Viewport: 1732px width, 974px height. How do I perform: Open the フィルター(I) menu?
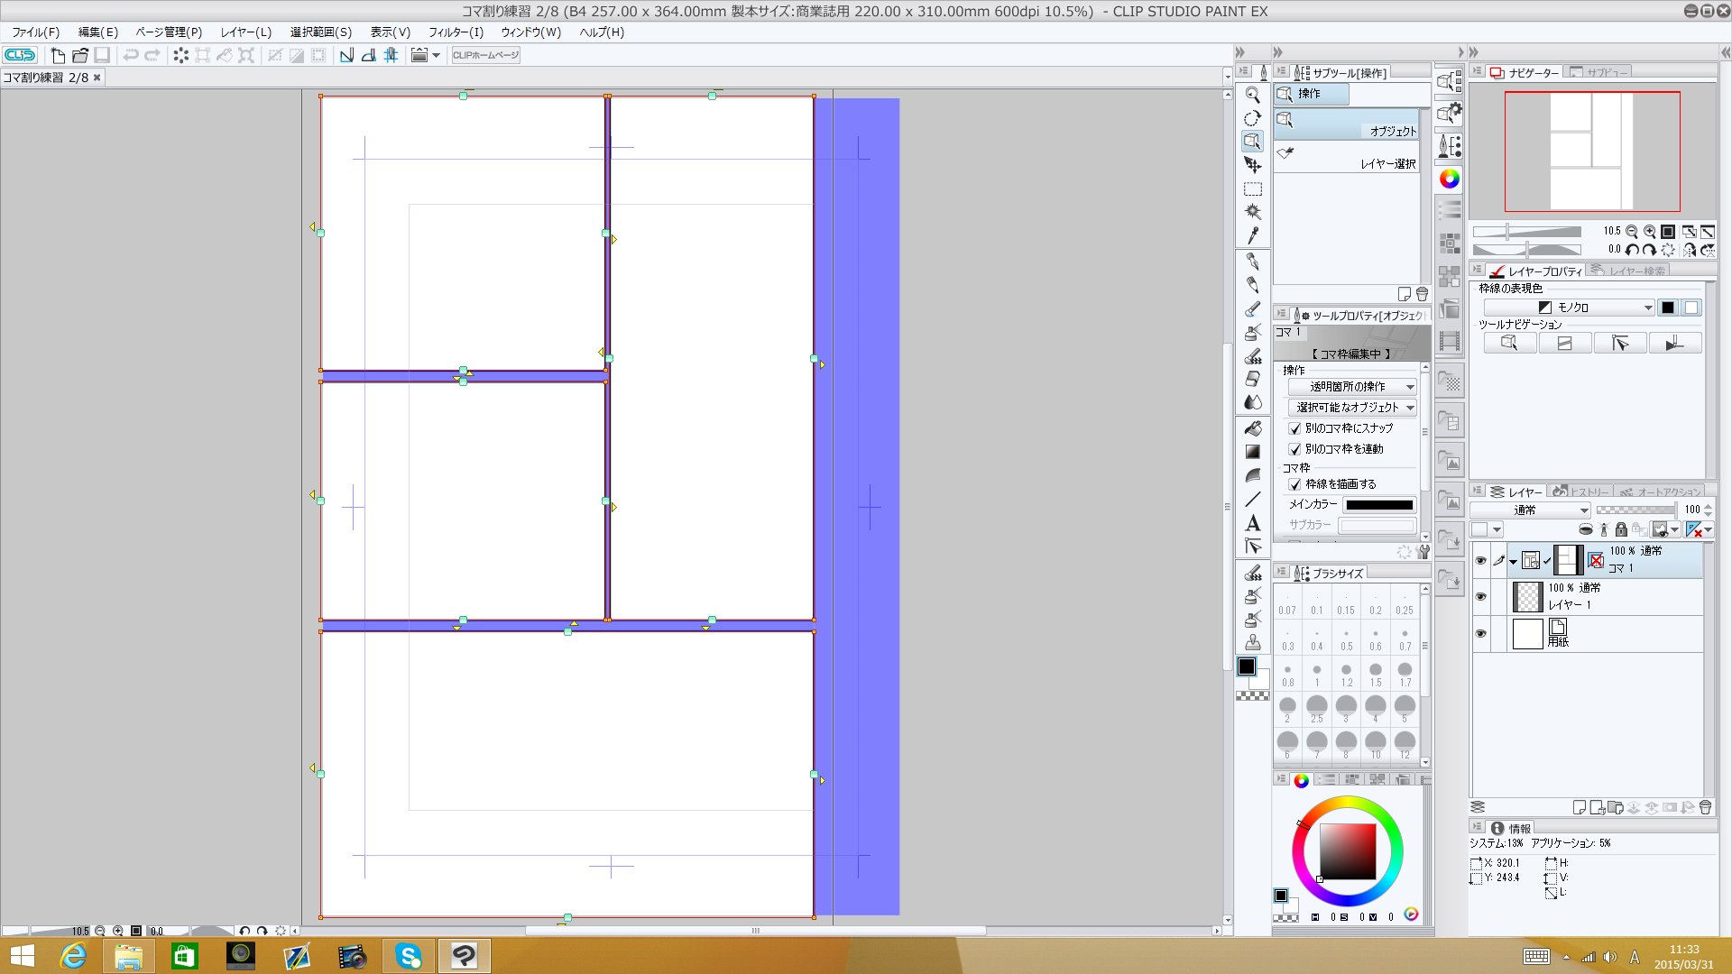[x=456, y=32]
